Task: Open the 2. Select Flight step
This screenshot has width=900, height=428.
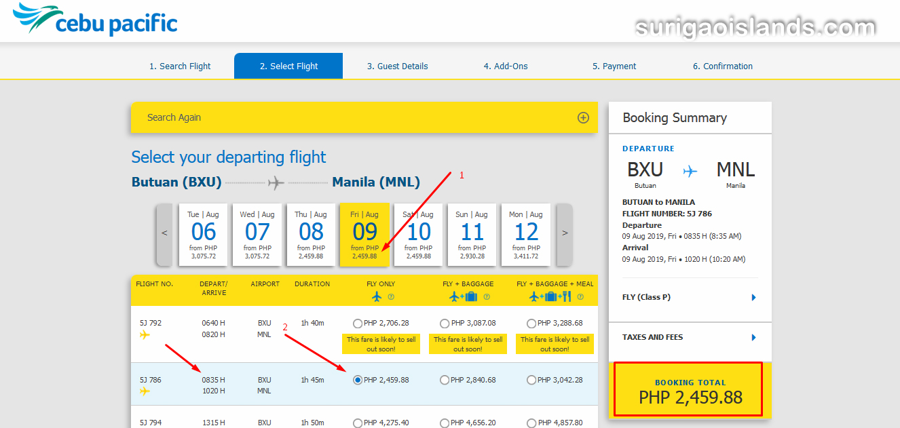Action: tap(288, 66)
